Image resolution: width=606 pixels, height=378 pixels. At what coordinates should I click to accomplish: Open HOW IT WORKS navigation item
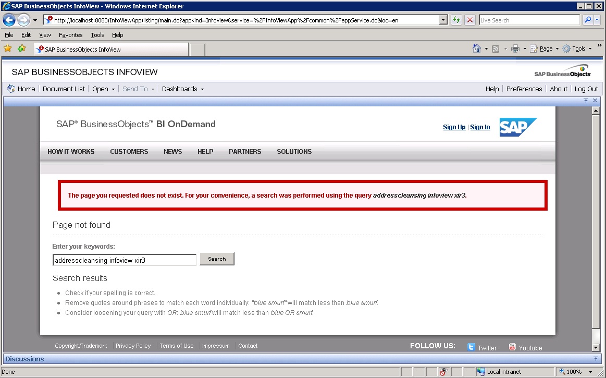(x=71, y=151)
